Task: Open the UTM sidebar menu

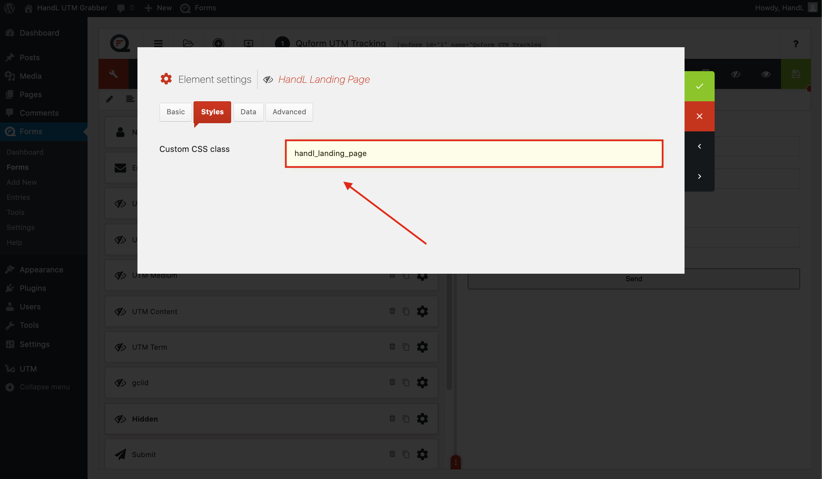Action: pyautogui.click(x=44, y=369)
